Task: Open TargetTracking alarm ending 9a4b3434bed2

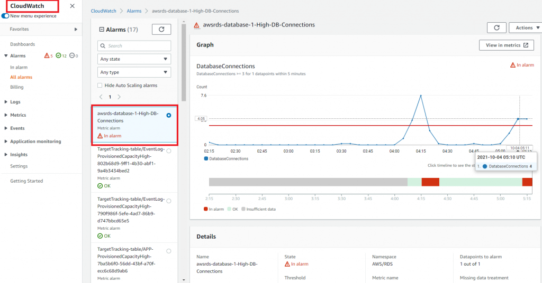Action: point(131,160)
